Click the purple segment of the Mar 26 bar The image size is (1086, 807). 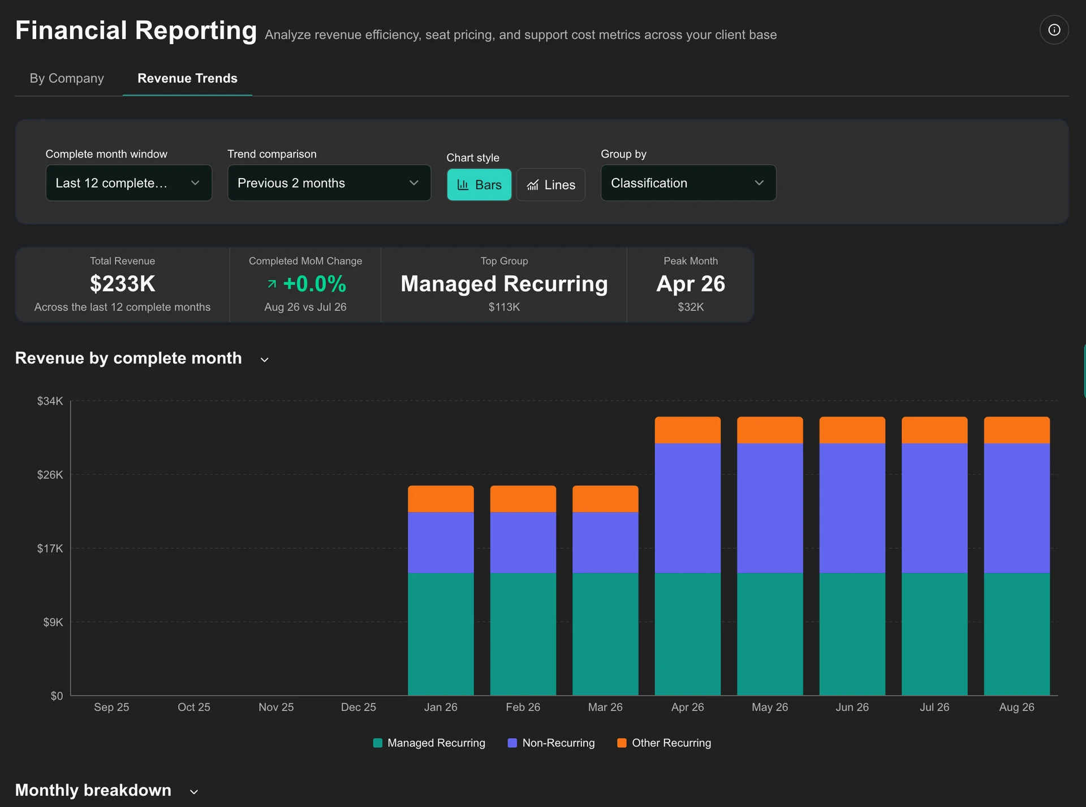605,543
